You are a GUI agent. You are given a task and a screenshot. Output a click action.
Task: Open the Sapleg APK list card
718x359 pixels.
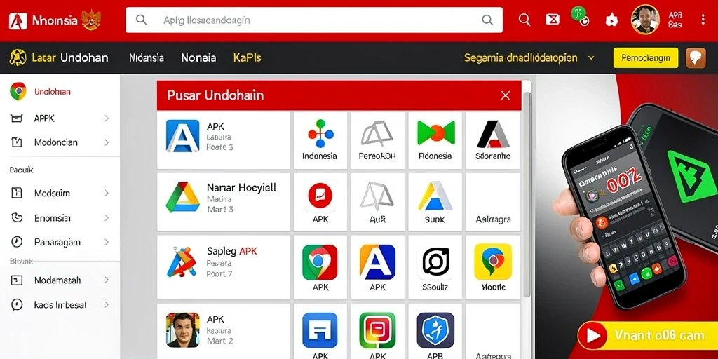(224, 267)
